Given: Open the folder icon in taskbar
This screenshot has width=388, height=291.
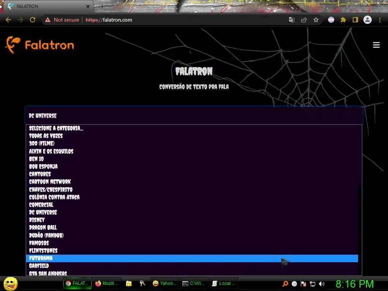Looking at the screenshot, I should (x=129, y=283).
